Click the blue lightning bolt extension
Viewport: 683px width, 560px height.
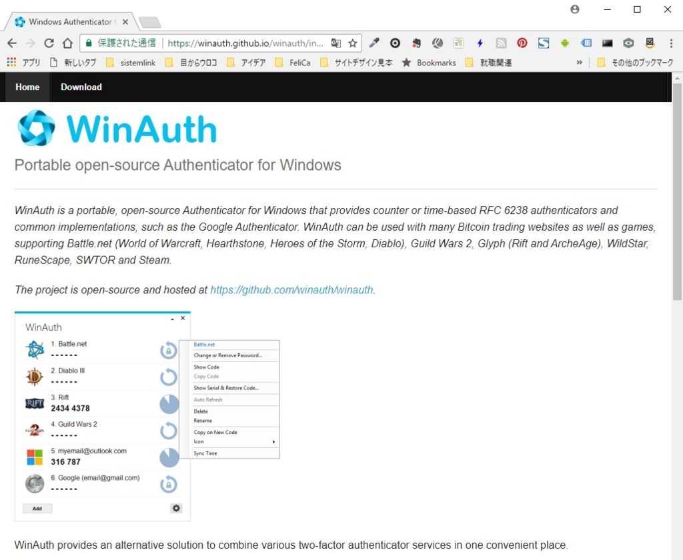pyautogui.click(x=480, y=43)
